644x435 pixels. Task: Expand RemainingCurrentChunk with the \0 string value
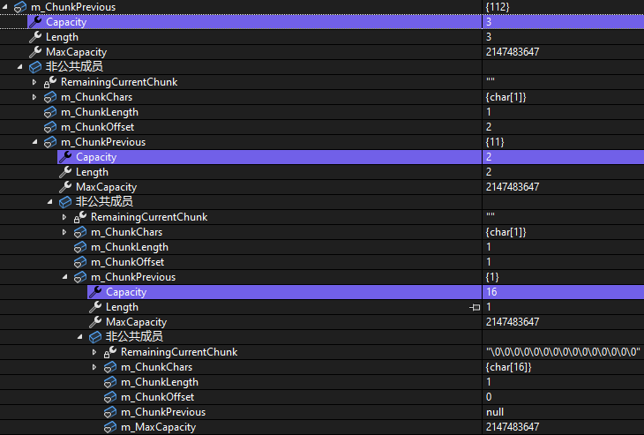(x=95, y=352)
